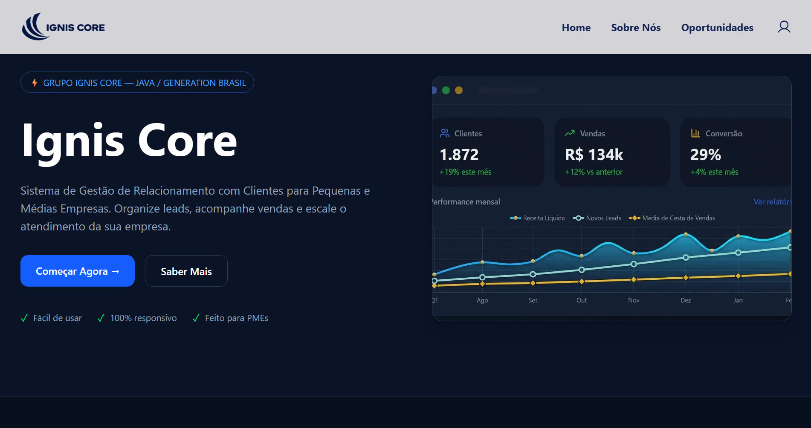Click the Ignis Core logo

click(x=63, y=26)
